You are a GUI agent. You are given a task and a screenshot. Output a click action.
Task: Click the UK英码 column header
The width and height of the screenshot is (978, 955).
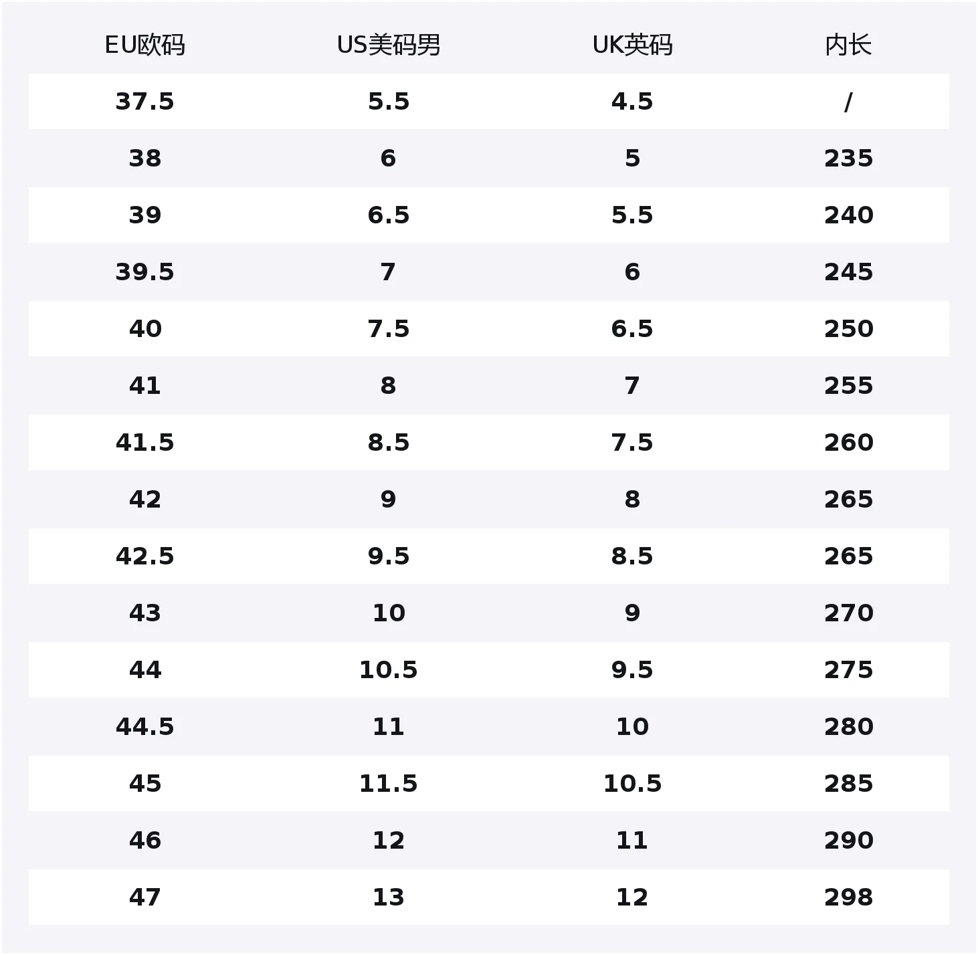(x=632, y=45)
